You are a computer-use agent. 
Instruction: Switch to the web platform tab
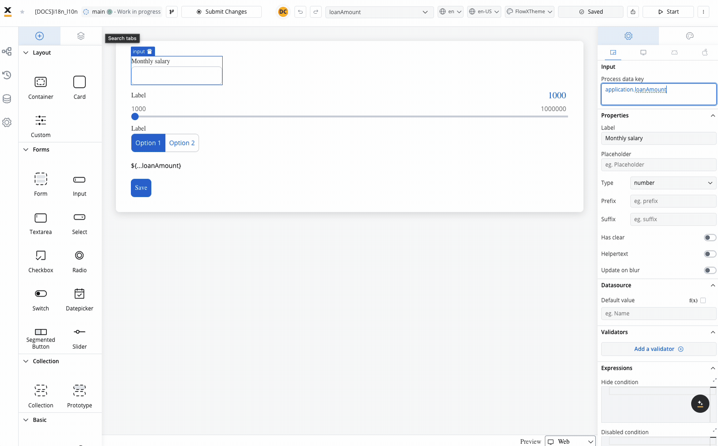(x=643, y=53)
